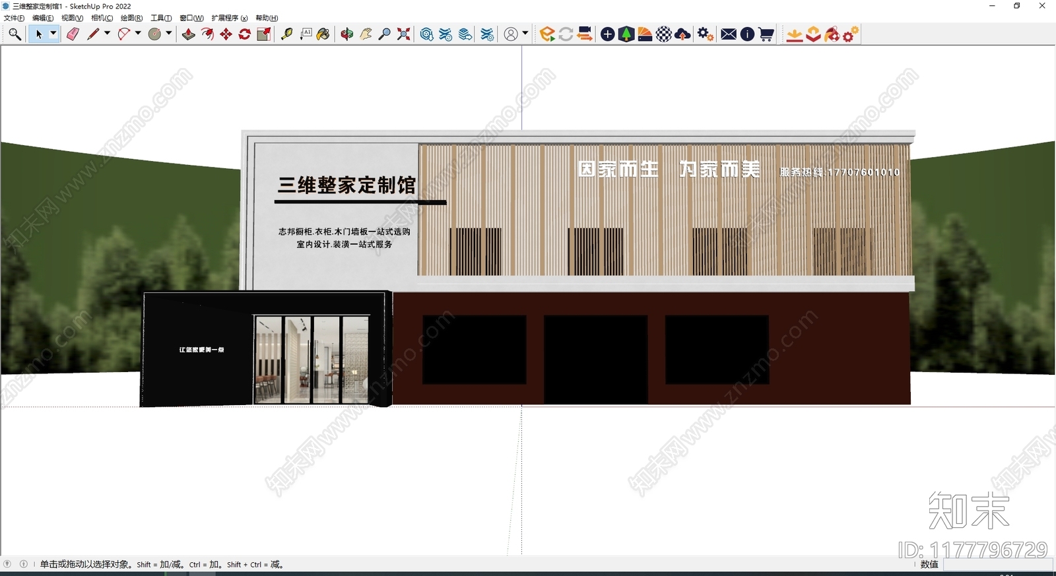
Task: Open 3D Warehouse icon
Action: point(426,34)
